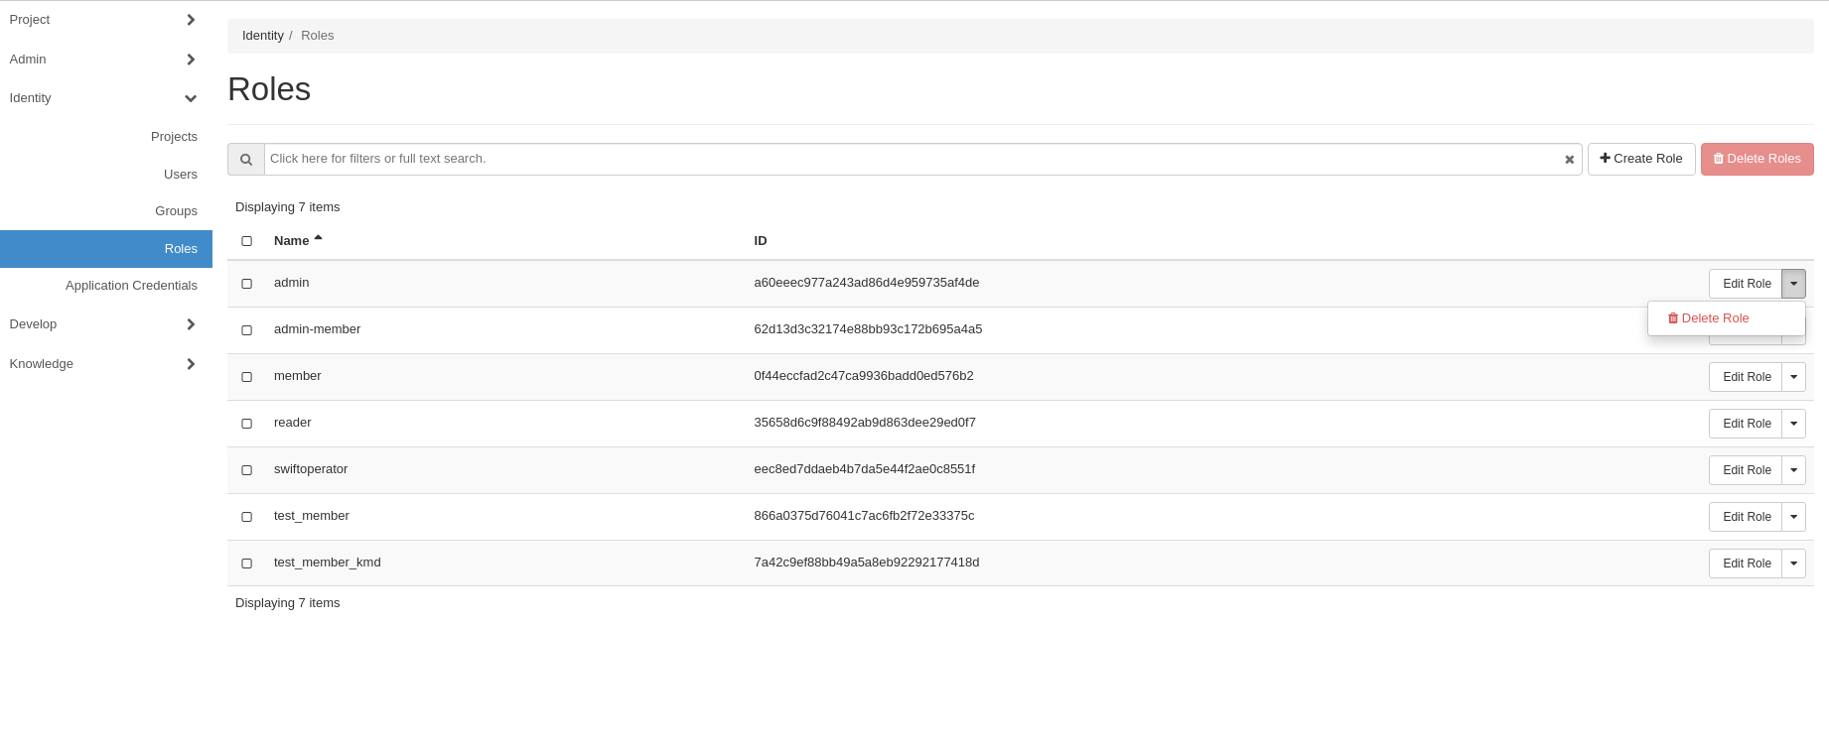
Task: Collapse the Identity section chevron
Action: (x=191, y=98)
